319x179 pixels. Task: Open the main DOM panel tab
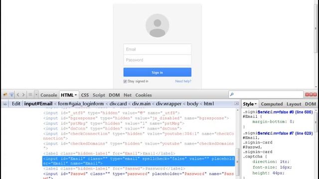pyautogui.click(x=114, y=95)
